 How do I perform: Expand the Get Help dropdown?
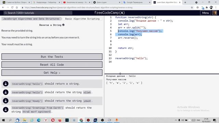pyautogui.click(x=52, y=73)
